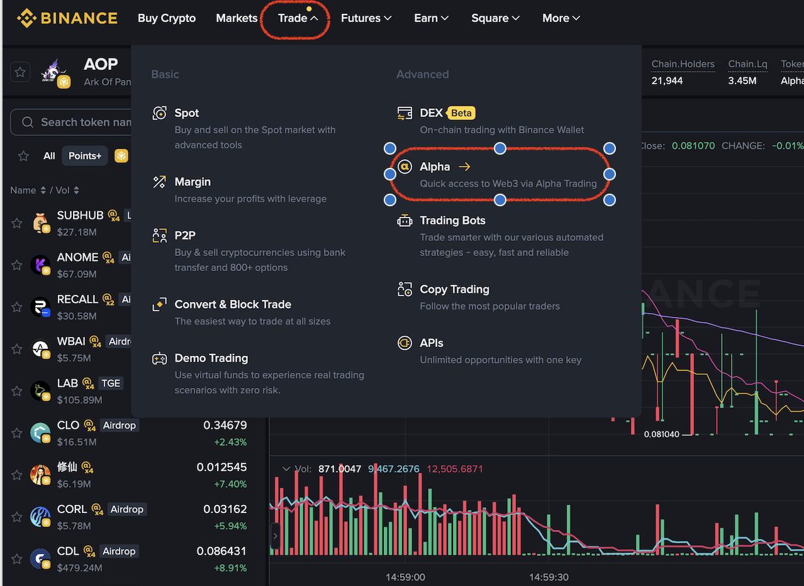Click the Convert & Block Trade icon
Image resolution: width=804 pixels, height=586 pixels.
click(160, 304)
